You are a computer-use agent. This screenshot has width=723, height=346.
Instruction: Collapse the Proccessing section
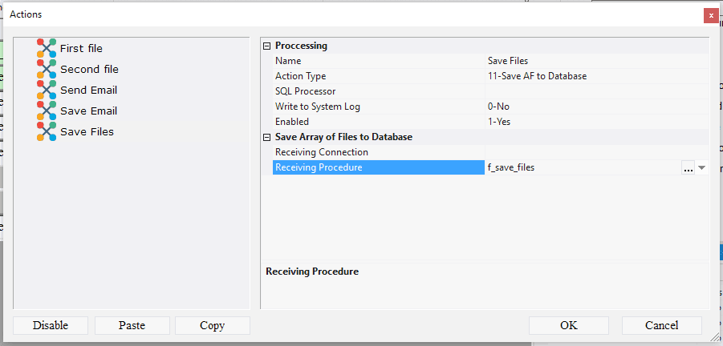(x=267, y=46)
